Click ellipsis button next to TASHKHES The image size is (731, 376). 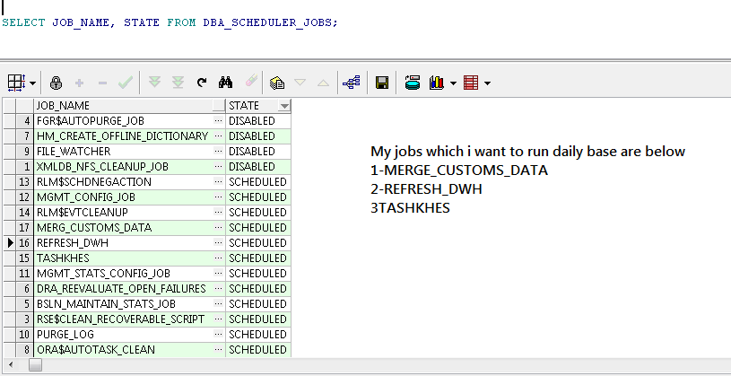tap(218, 258)
